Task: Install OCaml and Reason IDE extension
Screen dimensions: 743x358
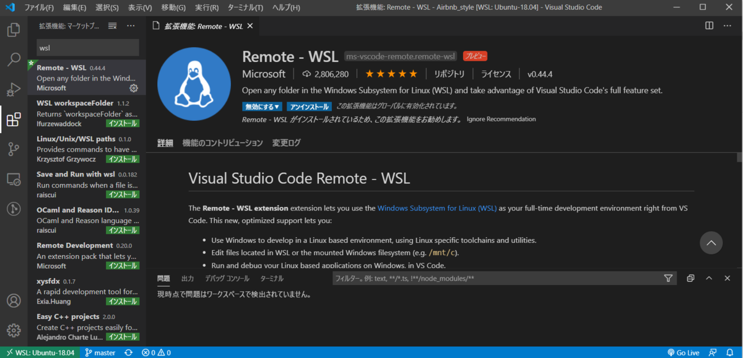Action: tap(122, 230)
